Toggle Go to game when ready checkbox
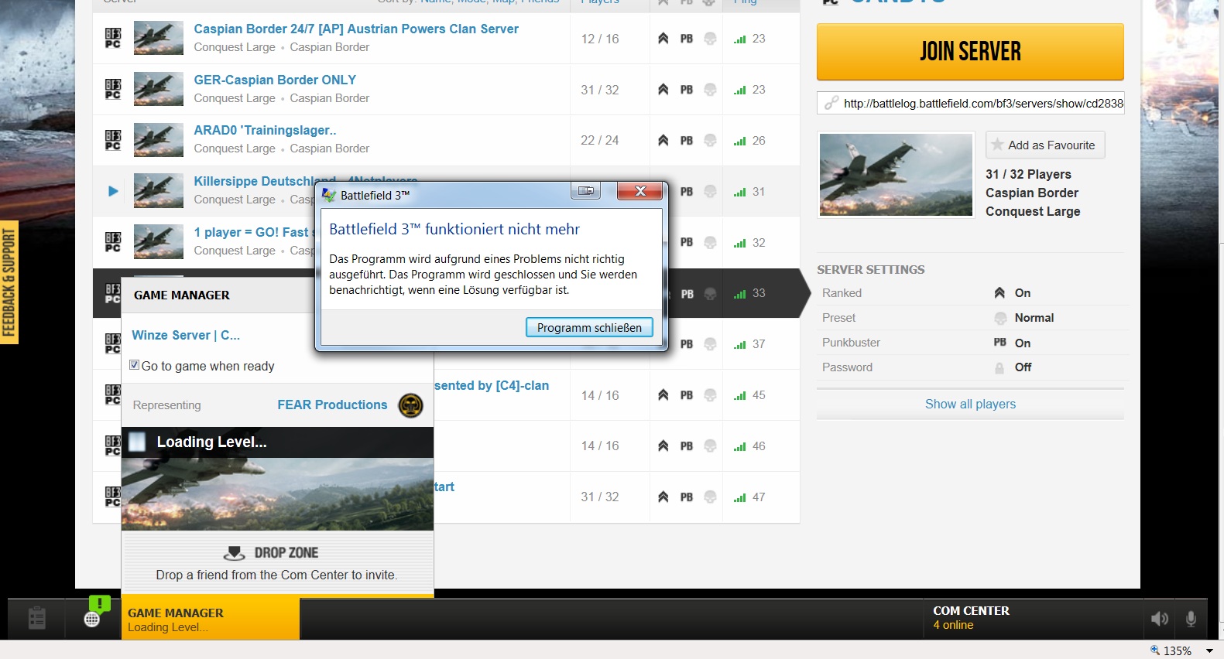Viewport: 1224px width, 659px height. pos(135,365)
